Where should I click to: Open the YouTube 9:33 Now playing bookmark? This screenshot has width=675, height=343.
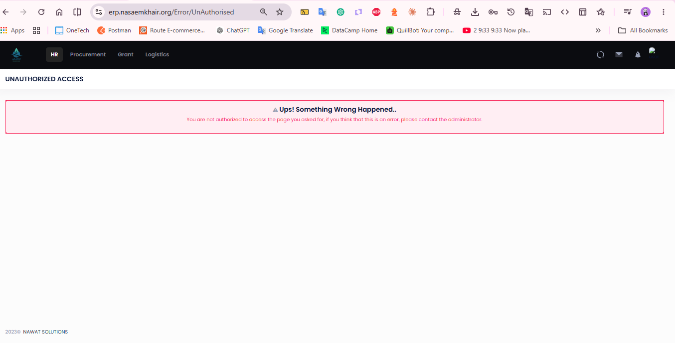pos(497,30)
